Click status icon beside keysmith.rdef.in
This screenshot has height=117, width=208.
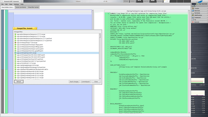[x=15, y=69]
